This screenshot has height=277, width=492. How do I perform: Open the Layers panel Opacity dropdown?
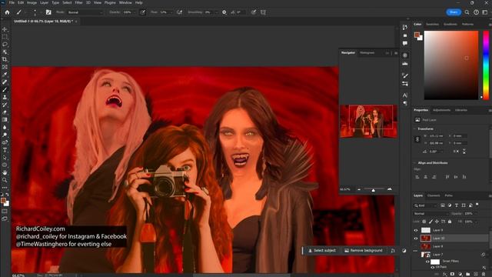(x=476, y=214)
